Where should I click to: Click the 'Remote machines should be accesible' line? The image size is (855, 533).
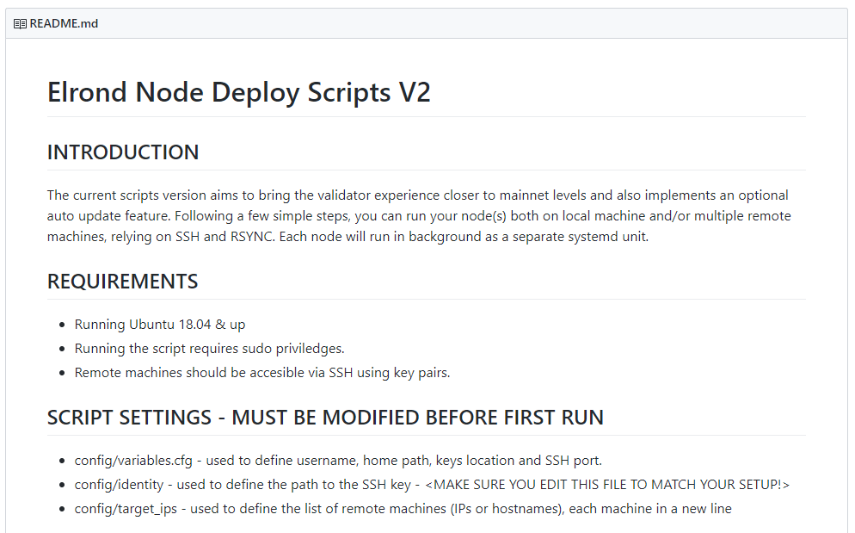tap(262, 373)
